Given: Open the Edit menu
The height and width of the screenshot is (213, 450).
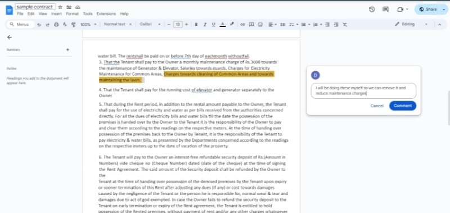Looking at the screenshot, I should (x=31, y=13).
